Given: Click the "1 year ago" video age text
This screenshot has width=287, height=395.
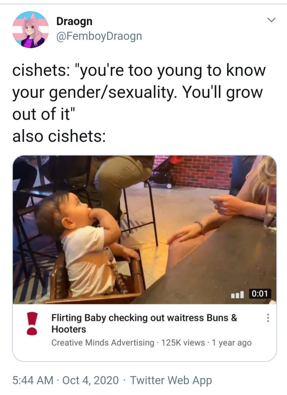Looking at the screenshot, I should point(232,343).
